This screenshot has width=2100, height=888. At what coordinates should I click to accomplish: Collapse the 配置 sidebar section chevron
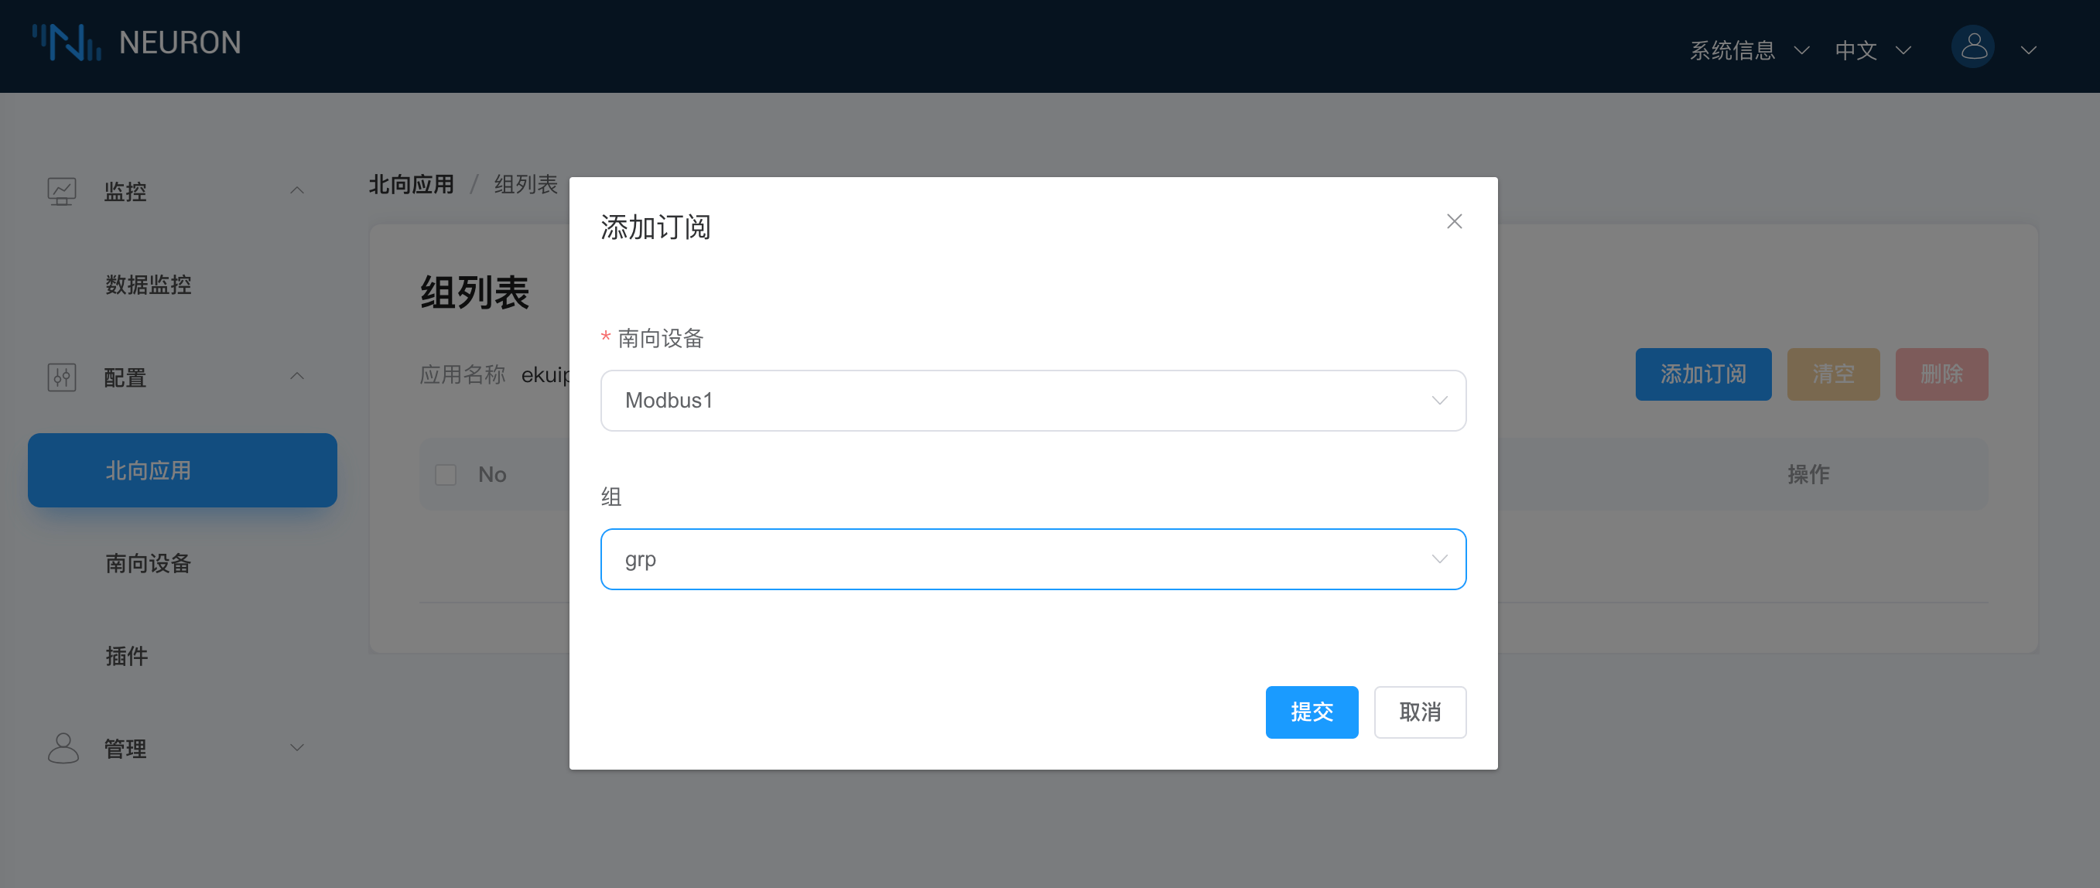pos(297,377)
